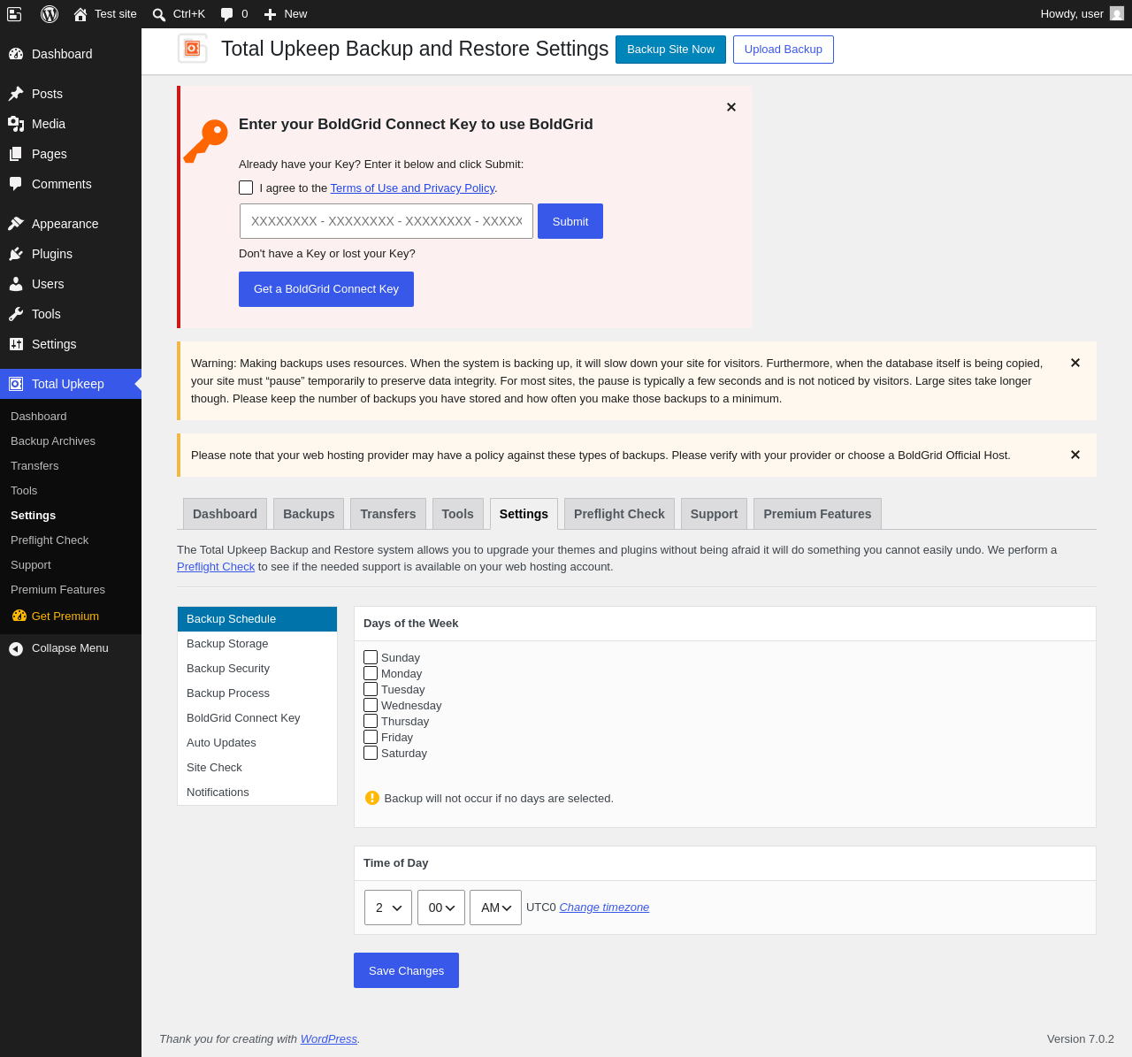Enable backups on Thursday

(x=371, y=721)
